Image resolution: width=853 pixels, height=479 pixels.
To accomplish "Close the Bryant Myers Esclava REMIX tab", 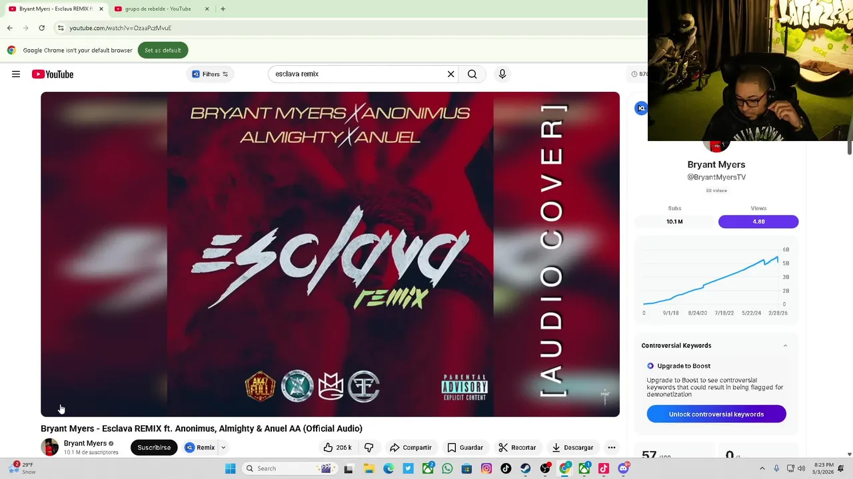I will (x=101, y=9).
